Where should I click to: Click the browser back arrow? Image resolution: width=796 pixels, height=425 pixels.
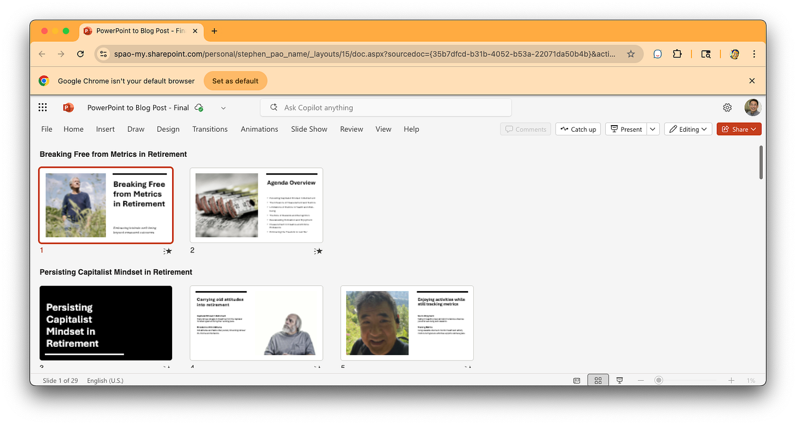pyautogui.click(x=42, y=54)
